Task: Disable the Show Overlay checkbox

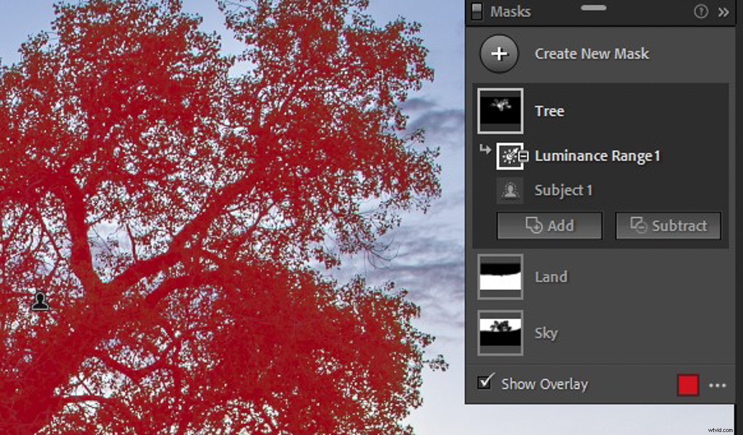Action: [485, 382]
